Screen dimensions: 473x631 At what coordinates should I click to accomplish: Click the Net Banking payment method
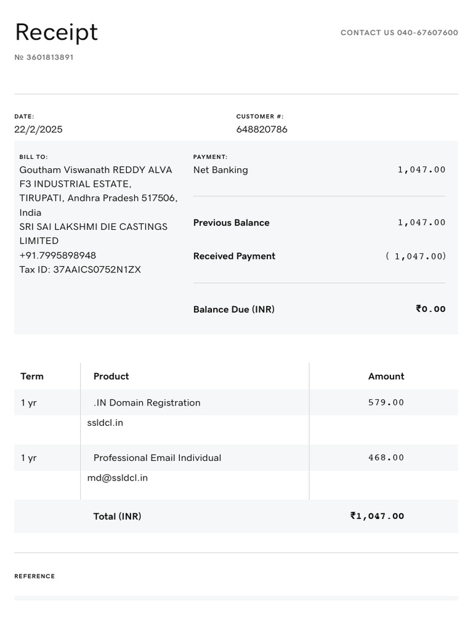point(220,169)
